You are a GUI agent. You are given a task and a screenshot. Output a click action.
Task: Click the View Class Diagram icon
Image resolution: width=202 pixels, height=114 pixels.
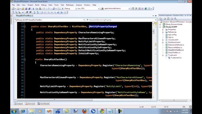(175, 19)
